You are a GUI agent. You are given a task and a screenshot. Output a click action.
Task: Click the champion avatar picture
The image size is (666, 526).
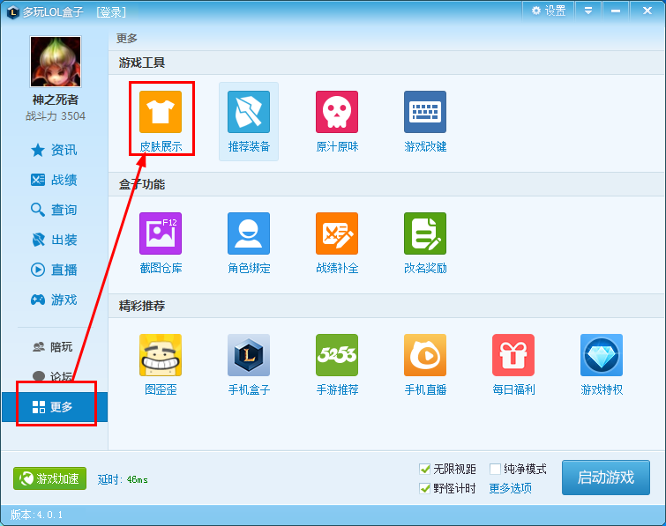(56, 62)
